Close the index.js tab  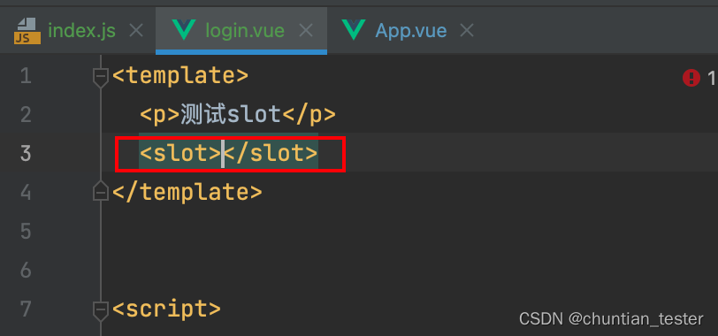click(136, 31)
